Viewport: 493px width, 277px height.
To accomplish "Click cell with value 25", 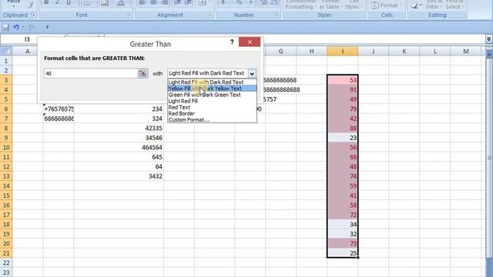I will click(342, 253).
